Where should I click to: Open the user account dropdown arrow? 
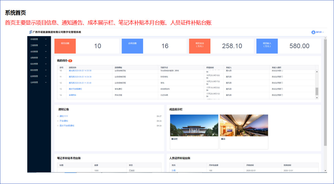323,33
